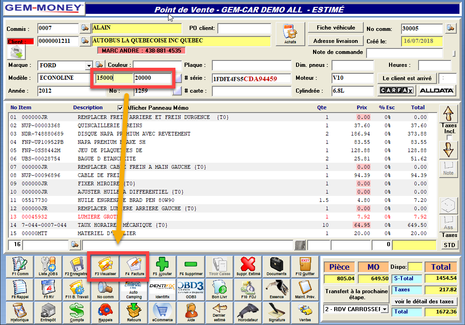Click the Essence fuel pump icon

(x=276, y=289)
